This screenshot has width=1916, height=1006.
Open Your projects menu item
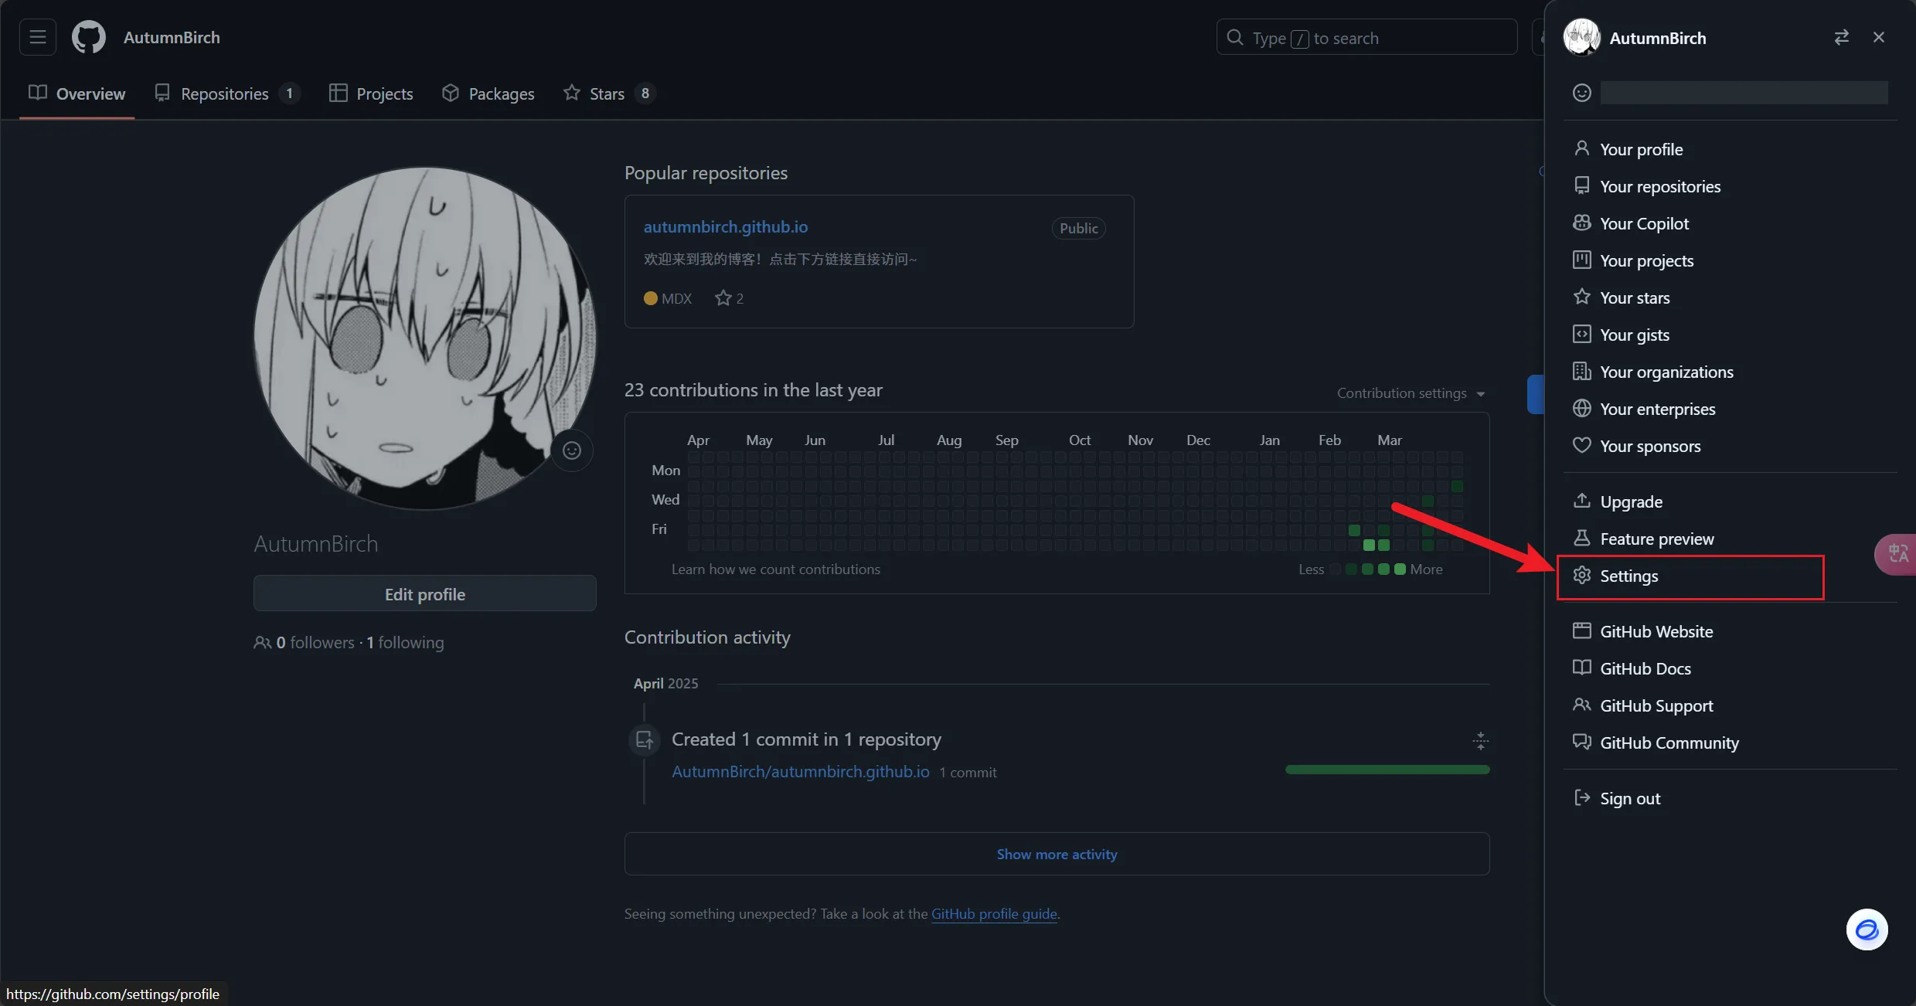click(x=1730, y=260)
